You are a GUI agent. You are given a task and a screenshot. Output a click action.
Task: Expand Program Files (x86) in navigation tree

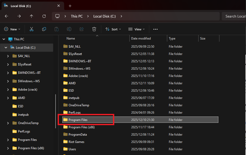[x=8, y=148]
